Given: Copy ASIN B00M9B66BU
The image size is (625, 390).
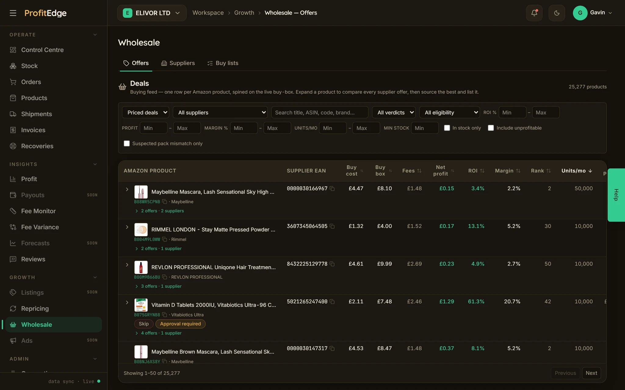Looking at the screenshot, I should [x=164, y=277].
